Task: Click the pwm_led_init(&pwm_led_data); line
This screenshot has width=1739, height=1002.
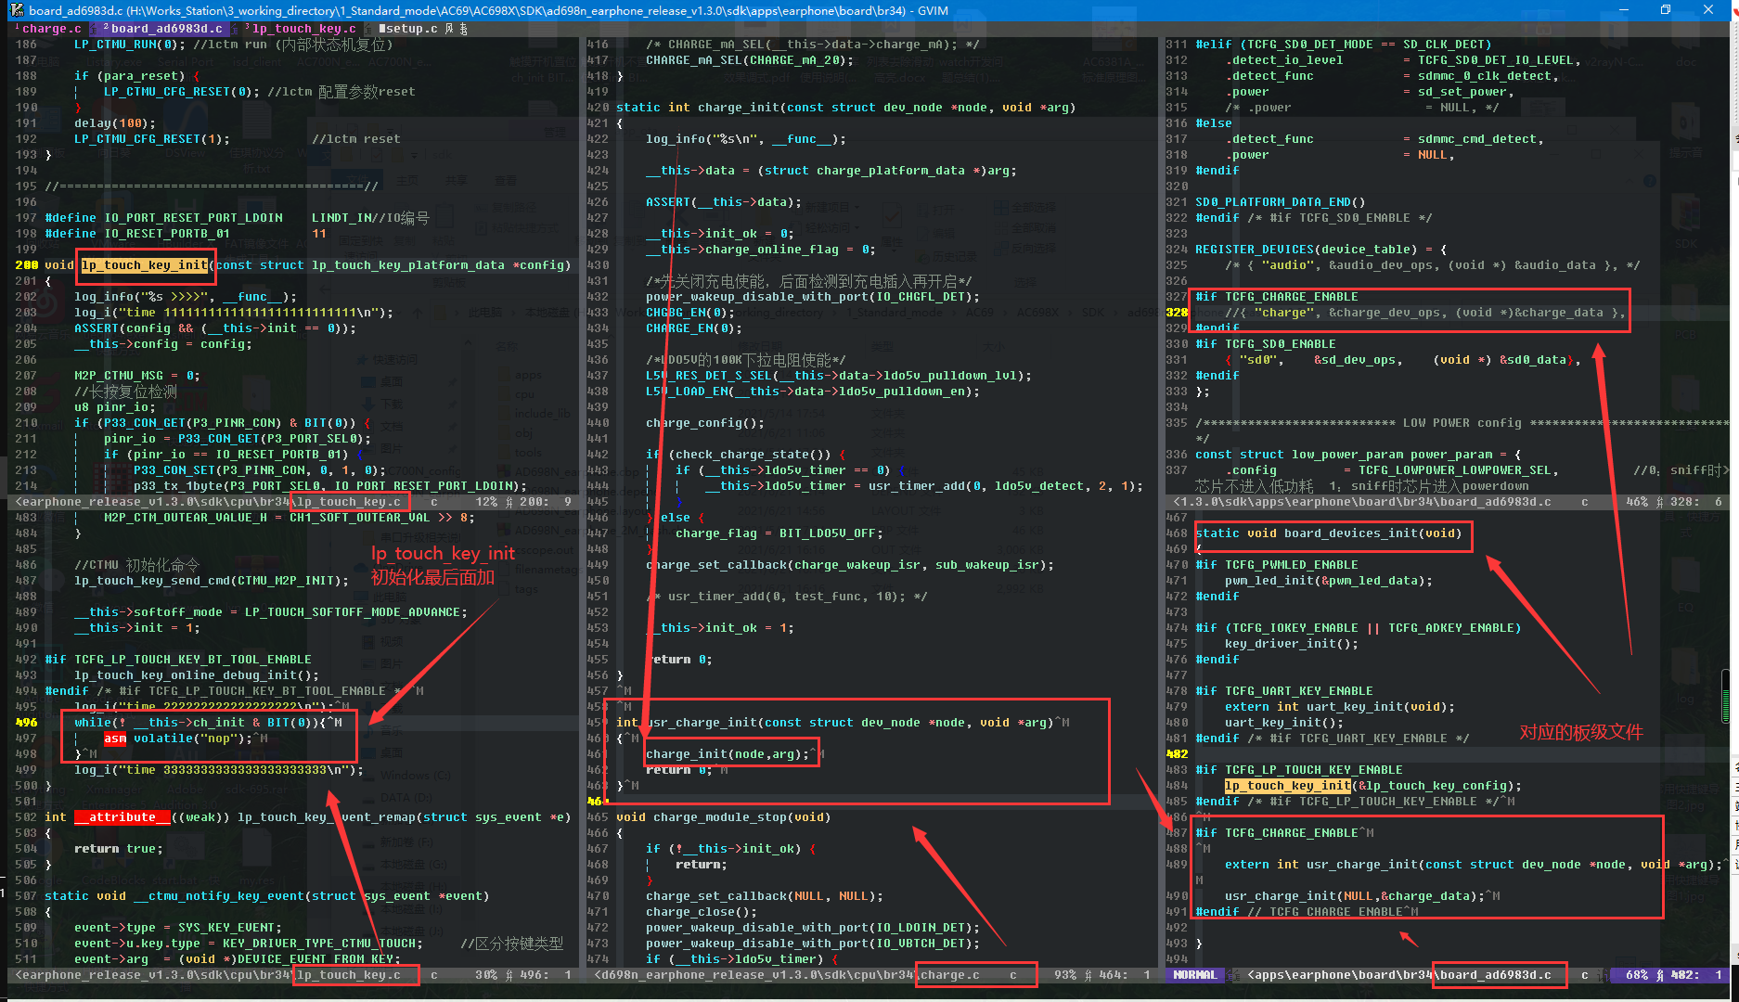Action: coord(1328,581)
